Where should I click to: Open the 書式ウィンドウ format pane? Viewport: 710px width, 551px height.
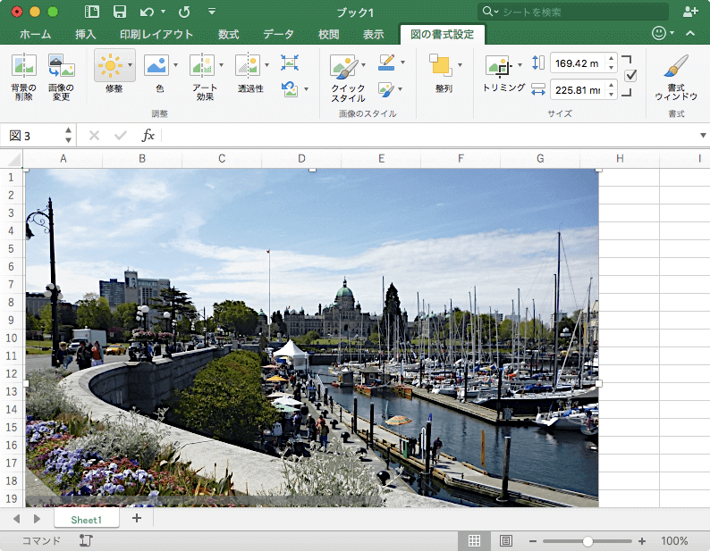click(676, 66)
